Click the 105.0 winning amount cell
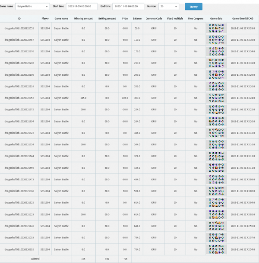259x263 pixels. coord(83,98)
